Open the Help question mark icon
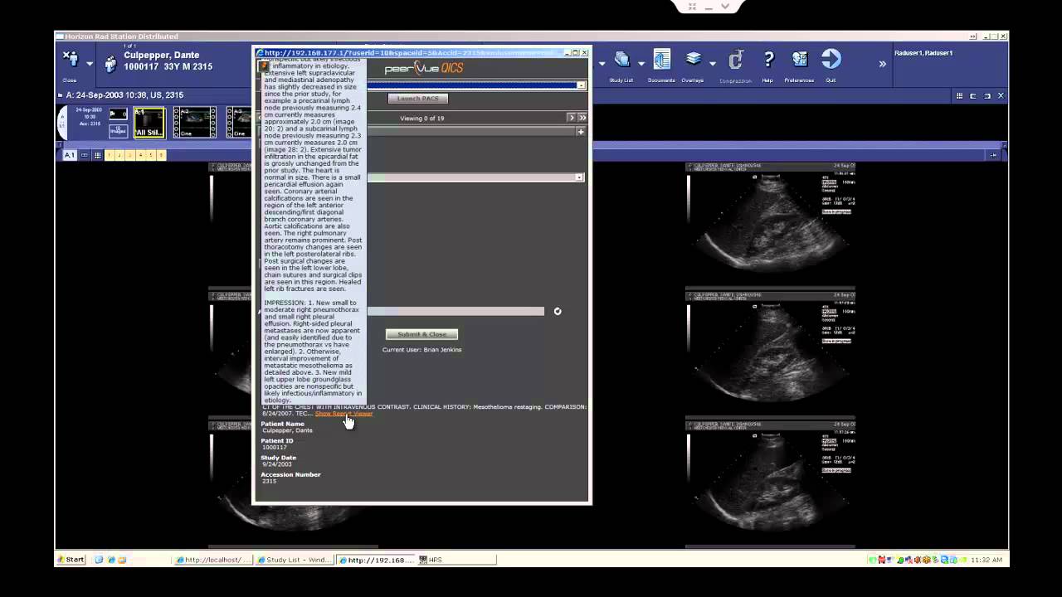Viewport: 1062px width, 597px height. pos(768,60)
